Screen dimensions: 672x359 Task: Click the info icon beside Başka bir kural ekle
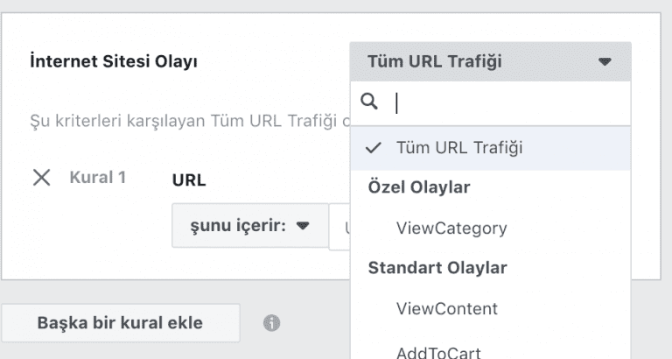click(272, 323)
